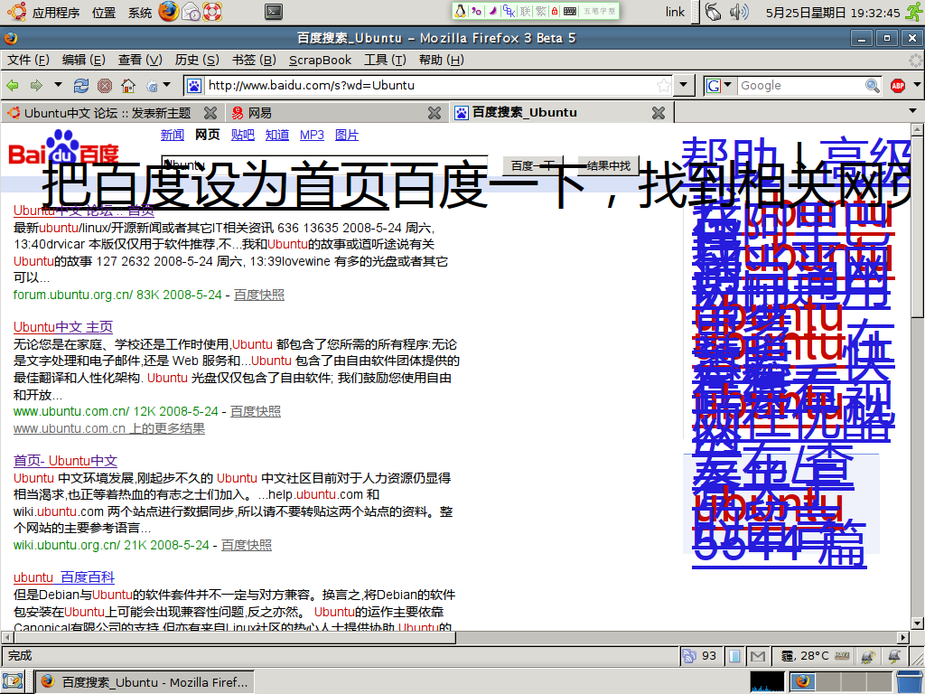
Task: Open the 知道 link
Action: click(277, 136)
